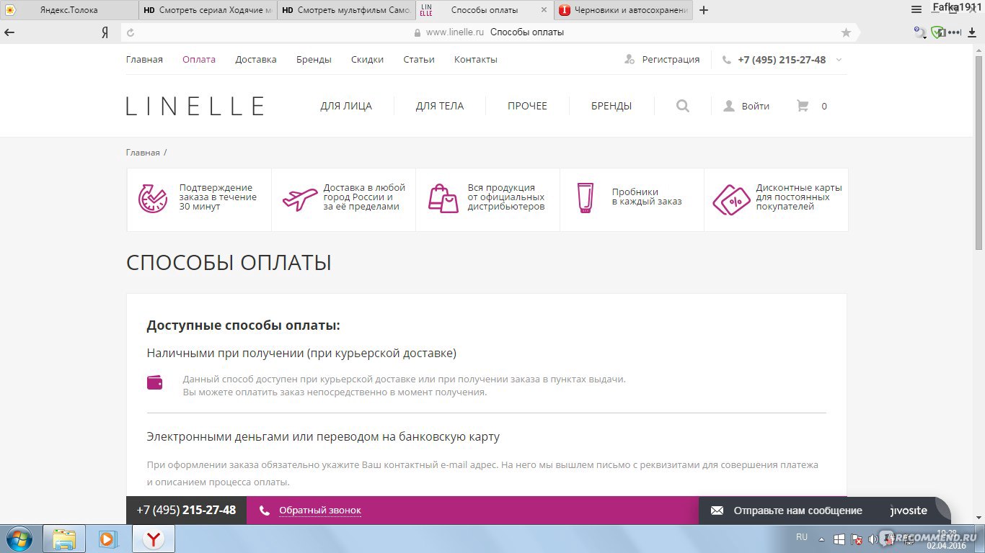
Task: Switch to the Яндекс.Толока tab
Action: click(x=69, y=10)
